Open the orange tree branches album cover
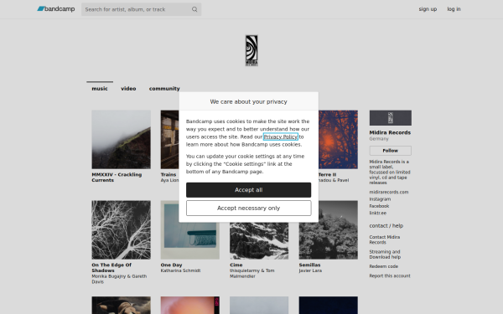Screen dimensions: 503x314 [x=338, y=140]
